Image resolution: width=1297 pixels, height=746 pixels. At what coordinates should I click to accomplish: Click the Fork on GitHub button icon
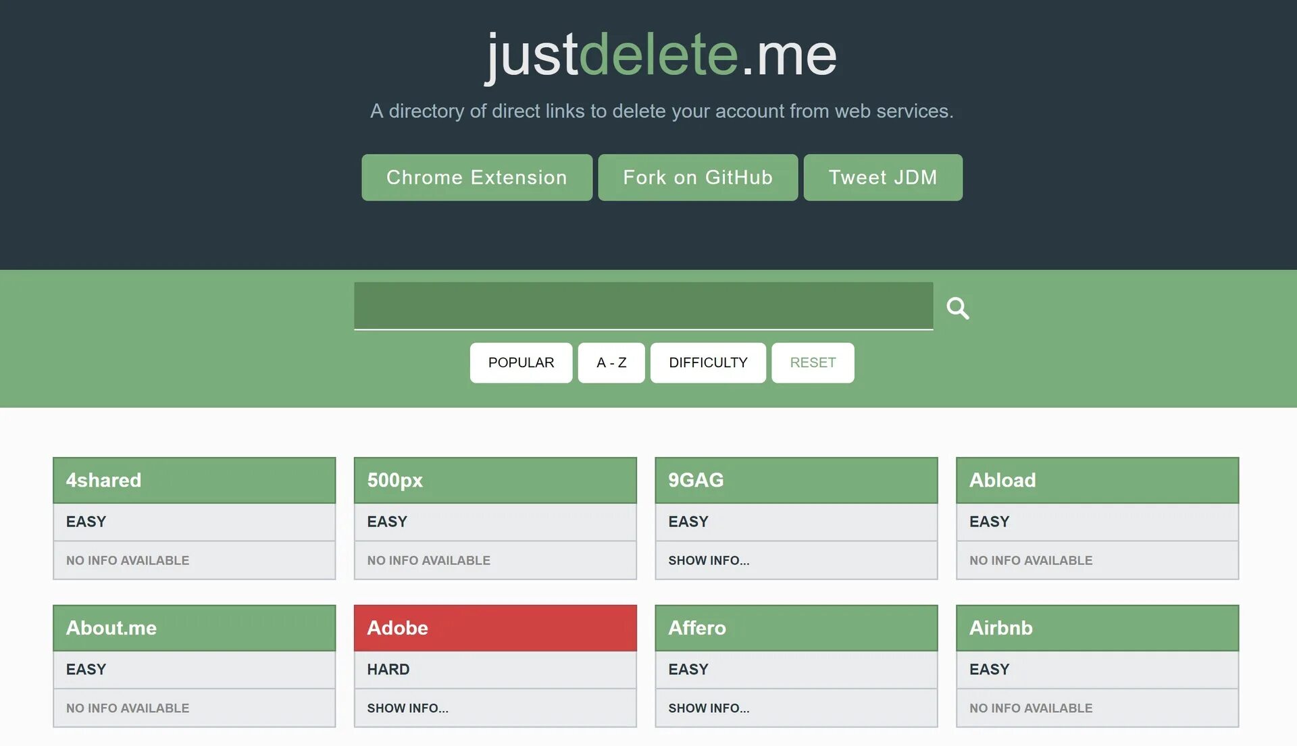[x=698, y=177]
